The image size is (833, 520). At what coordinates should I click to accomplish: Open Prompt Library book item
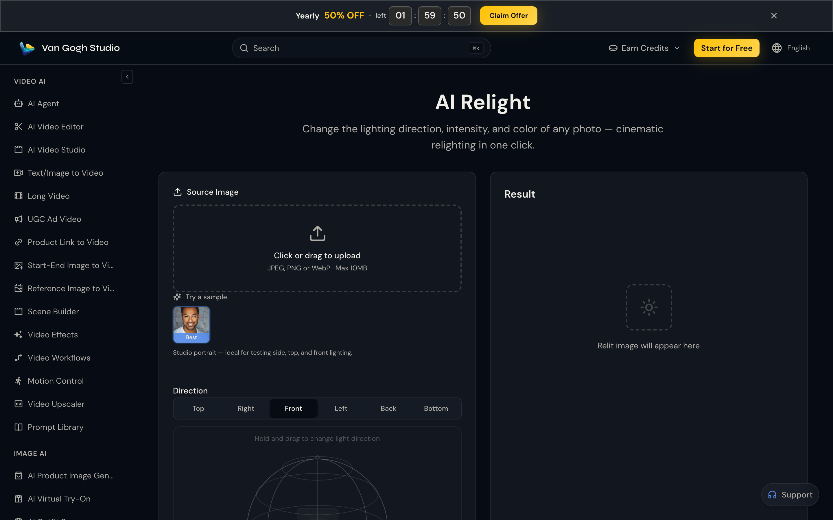coord(49,427)
